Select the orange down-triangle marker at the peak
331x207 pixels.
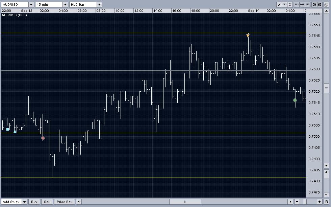(248, 36)
